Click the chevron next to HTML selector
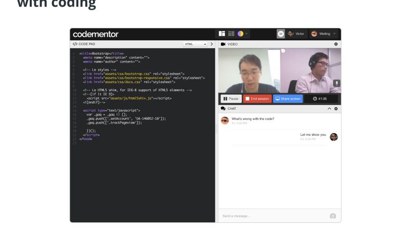 [x=212, y=44]
